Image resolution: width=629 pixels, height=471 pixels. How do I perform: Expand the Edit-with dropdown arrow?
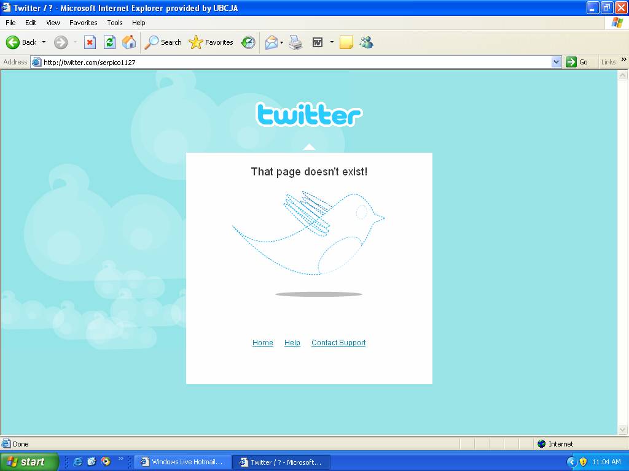pyautogui.click(x=332, y=42)
